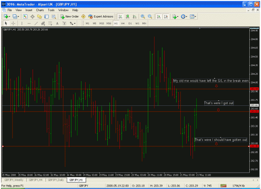Screen dimensions: 261x189
Task: Select the Horizontal Line drawing tool
Action: click(x=29, y=23)
